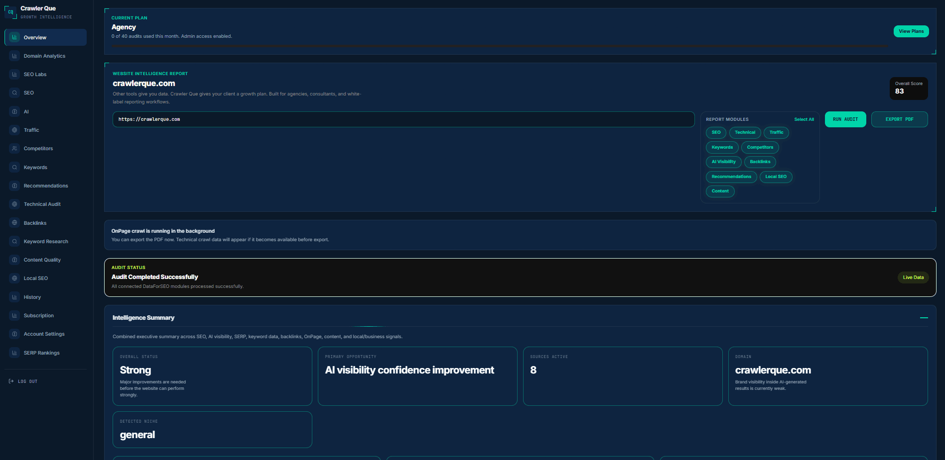Toggle the Competitors report module chip
This screenshot has width=945, height=460.
(760, 147)
